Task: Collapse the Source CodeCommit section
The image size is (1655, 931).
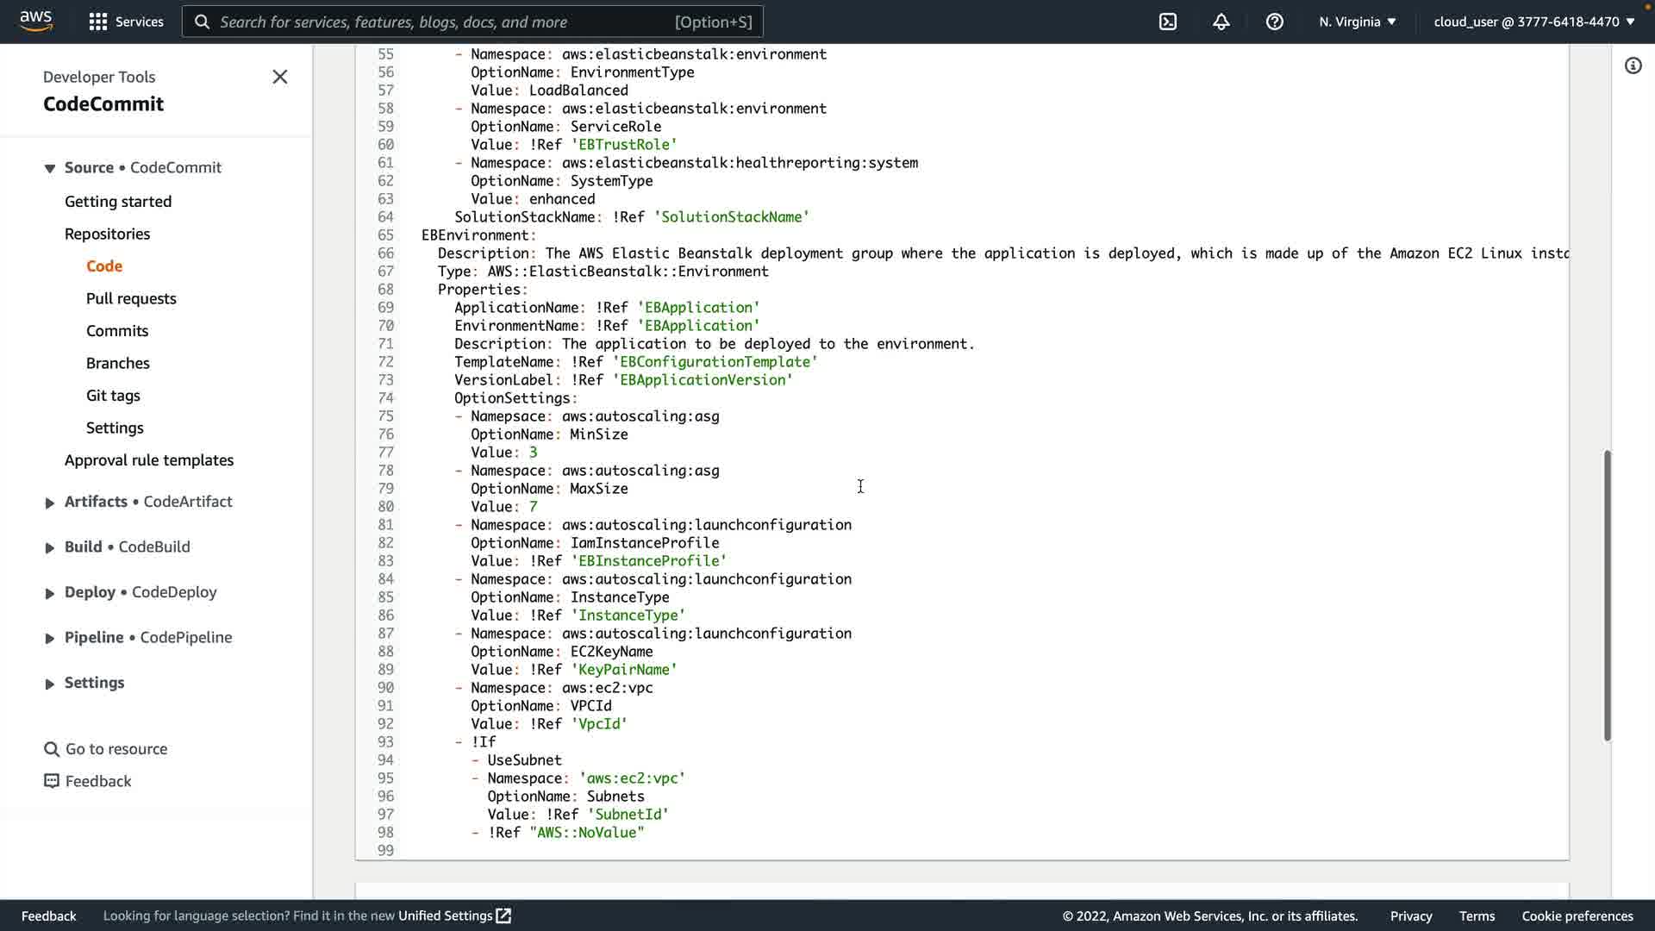Action: (50, 168)
